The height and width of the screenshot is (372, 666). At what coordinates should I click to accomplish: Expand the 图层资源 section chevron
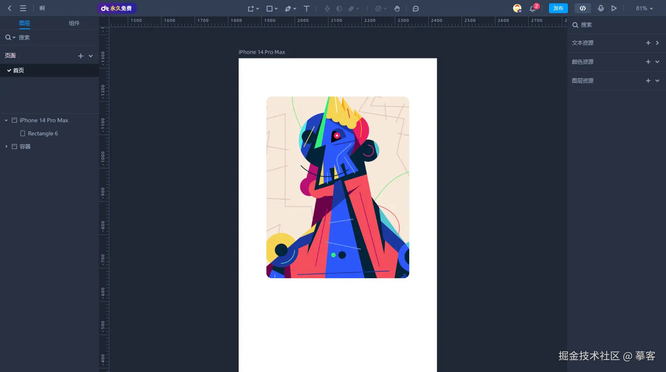click(x=657, y=81)
